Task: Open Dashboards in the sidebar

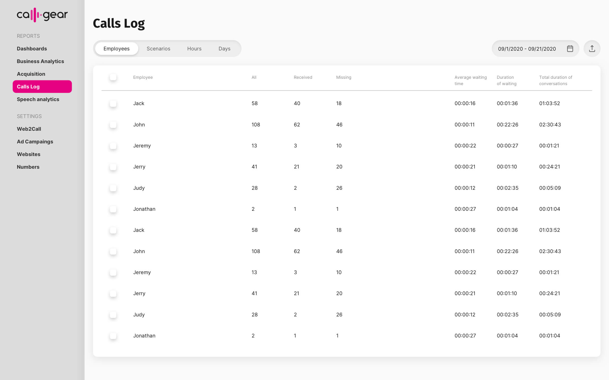Action: coord(32,49)
